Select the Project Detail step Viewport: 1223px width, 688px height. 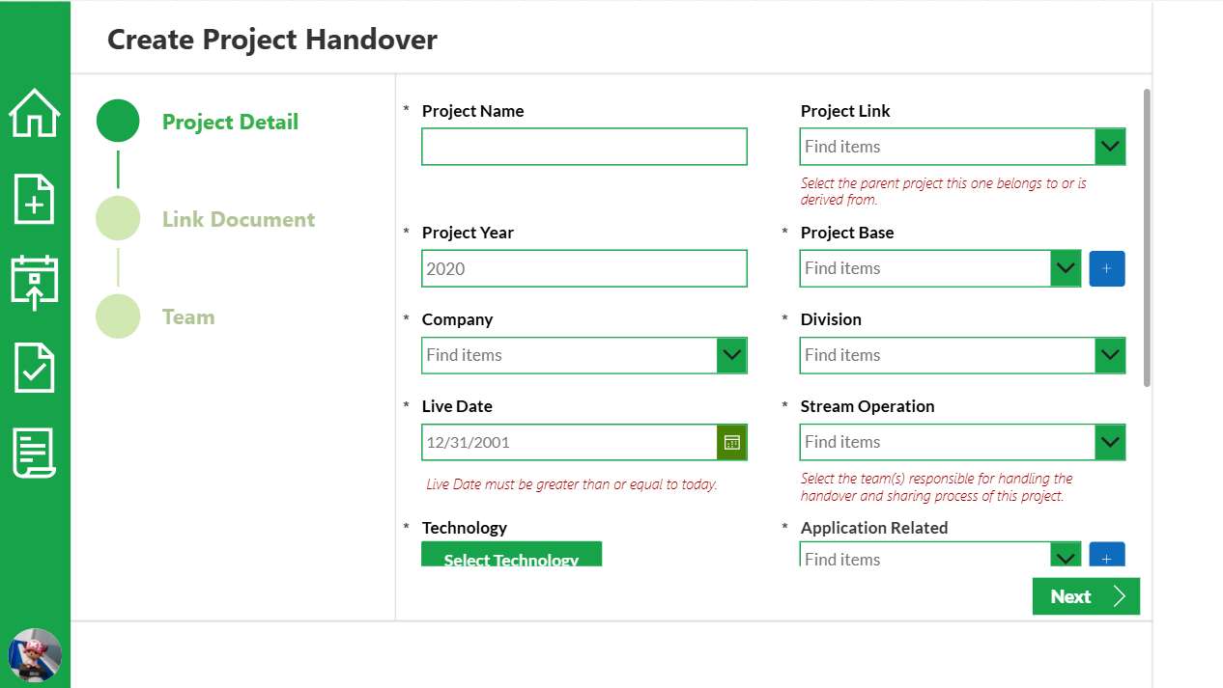click(x=230, y=122)
